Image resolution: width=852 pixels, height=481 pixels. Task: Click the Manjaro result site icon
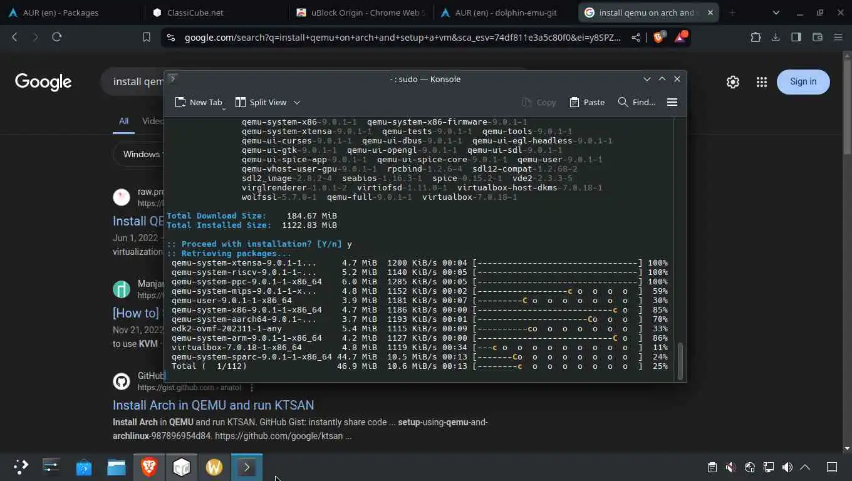click(x=122, y=289)
